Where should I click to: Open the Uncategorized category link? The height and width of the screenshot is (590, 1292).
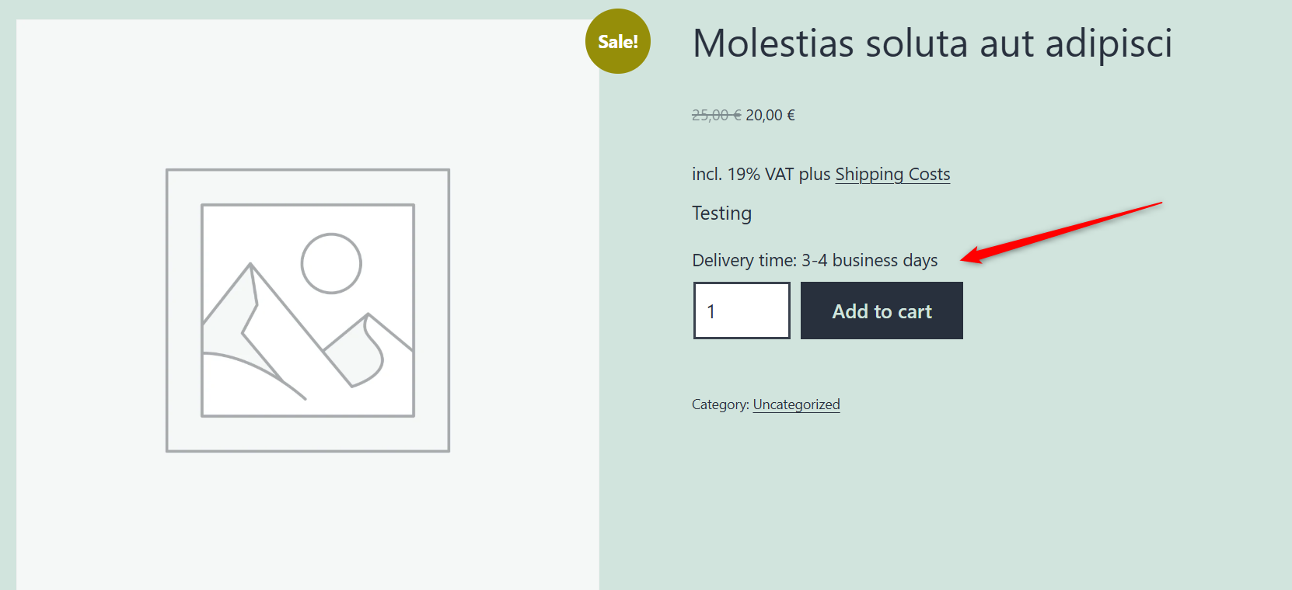point(796,404)
